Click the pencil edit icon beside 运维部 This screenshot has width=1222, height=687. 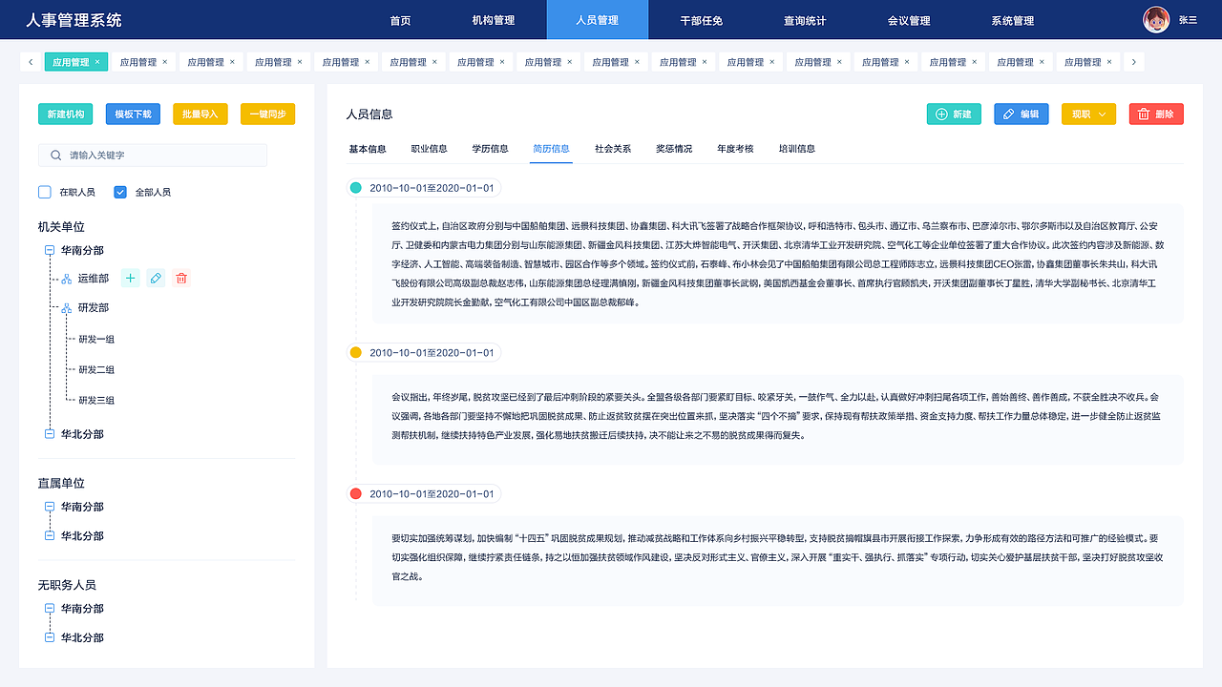point(156,278)
